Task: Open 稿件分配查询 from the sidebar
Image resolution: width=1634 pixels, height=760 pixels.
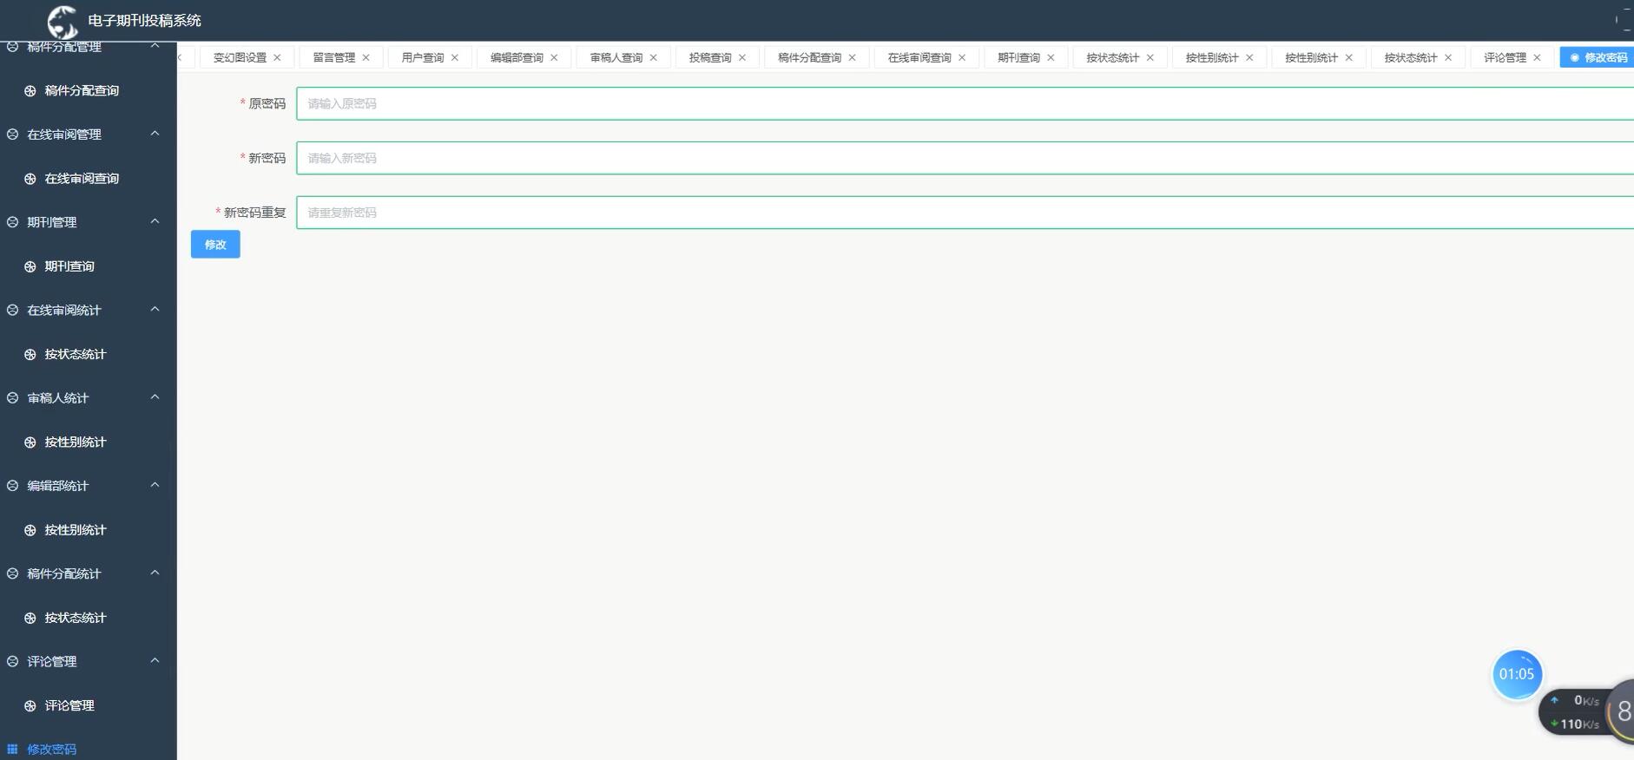Action: click(x=82, y=91)
